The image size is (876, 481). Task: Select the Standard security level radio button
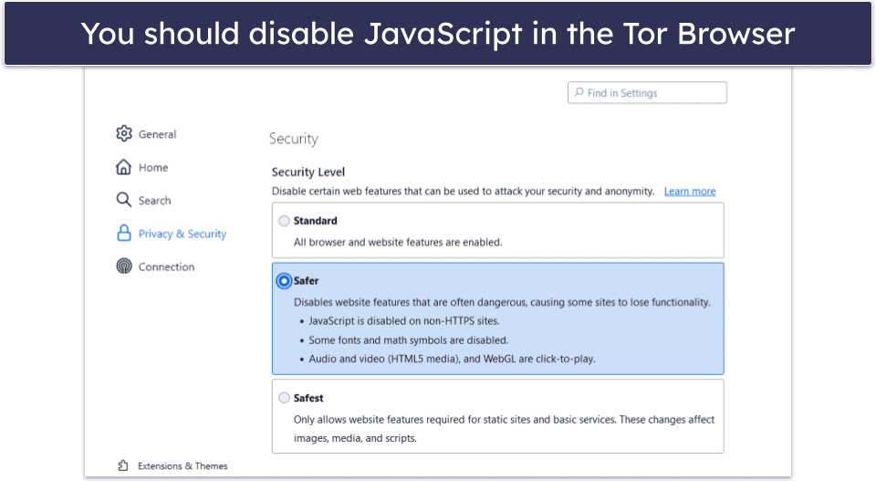[x=285, y=221]
